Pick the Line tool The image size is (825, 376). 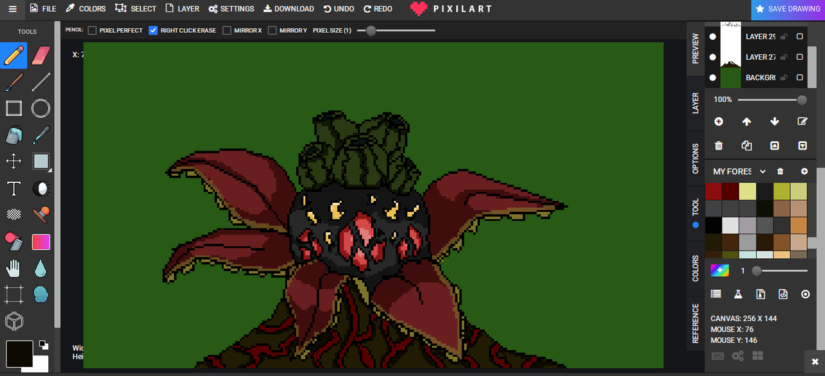[x=41, y=82]
